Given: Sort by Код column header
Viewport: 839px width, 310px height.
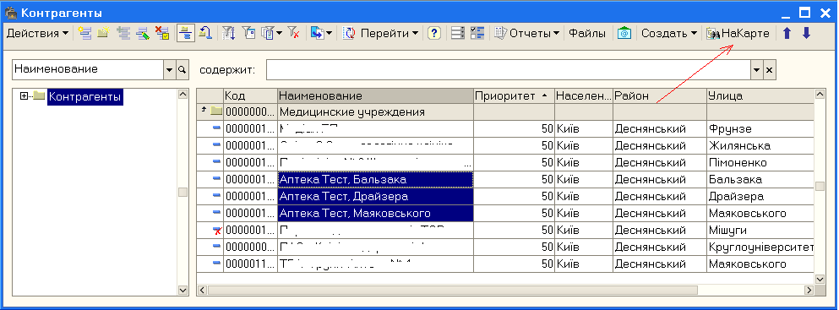Looking at the screenshot, I should coord(250,96).
